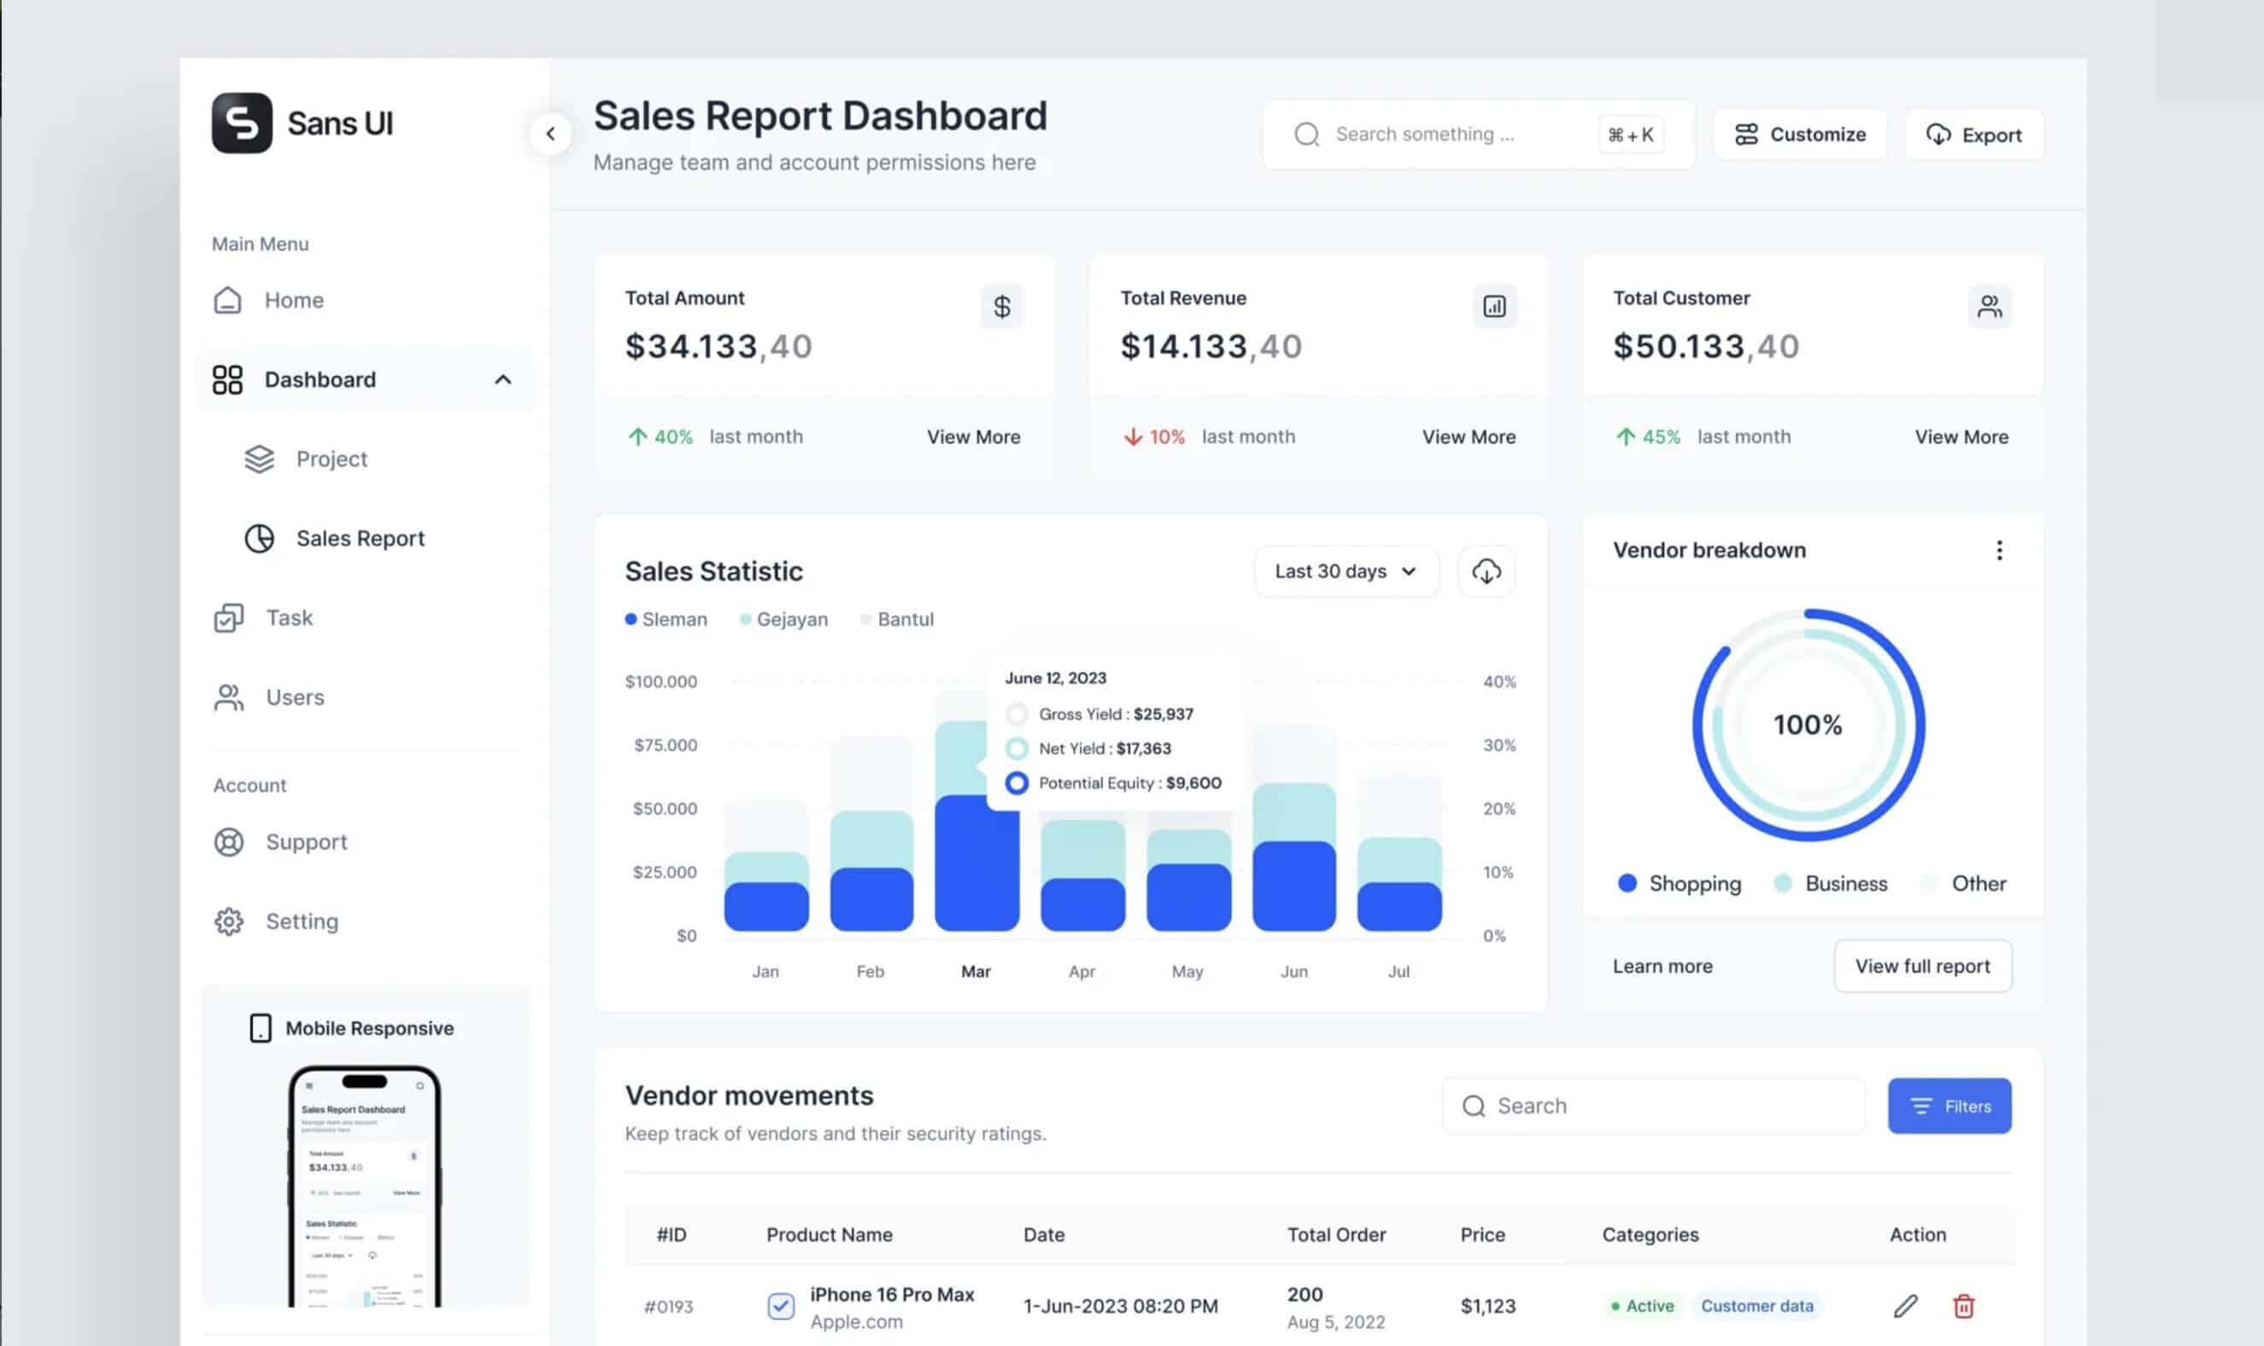Screen dimensions: 2264x1346
Task: Collapse the Dashboard submenu chevron
Action: tap(502, 379)
